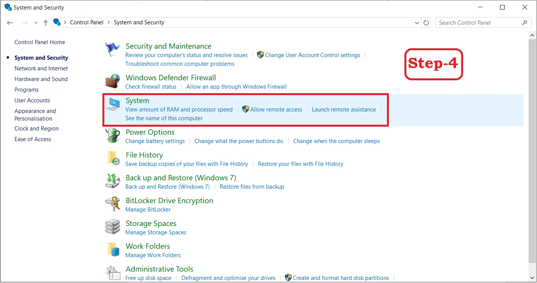
Task: Go back with the Back arrow
Action: tap(10, 23)
